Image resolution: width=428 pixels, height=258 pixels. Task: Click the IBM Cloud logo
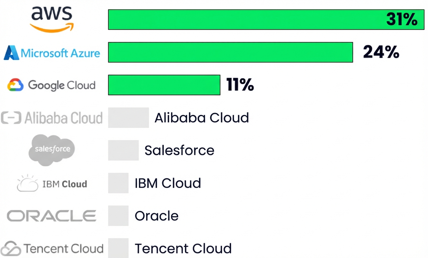point(52,184)
